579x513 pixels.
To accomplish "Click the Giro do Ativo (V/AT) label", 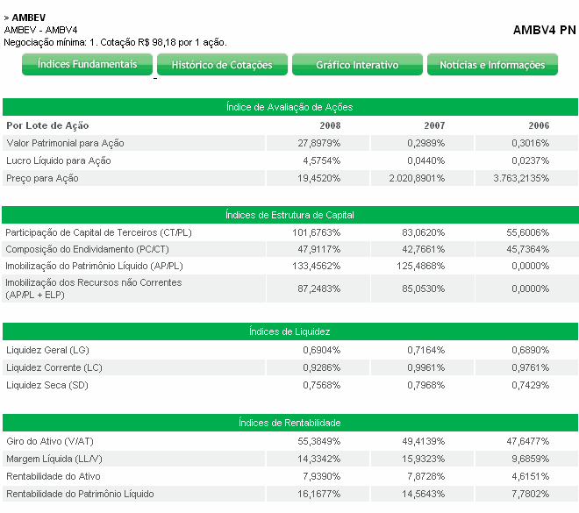I will click(50, 441).
